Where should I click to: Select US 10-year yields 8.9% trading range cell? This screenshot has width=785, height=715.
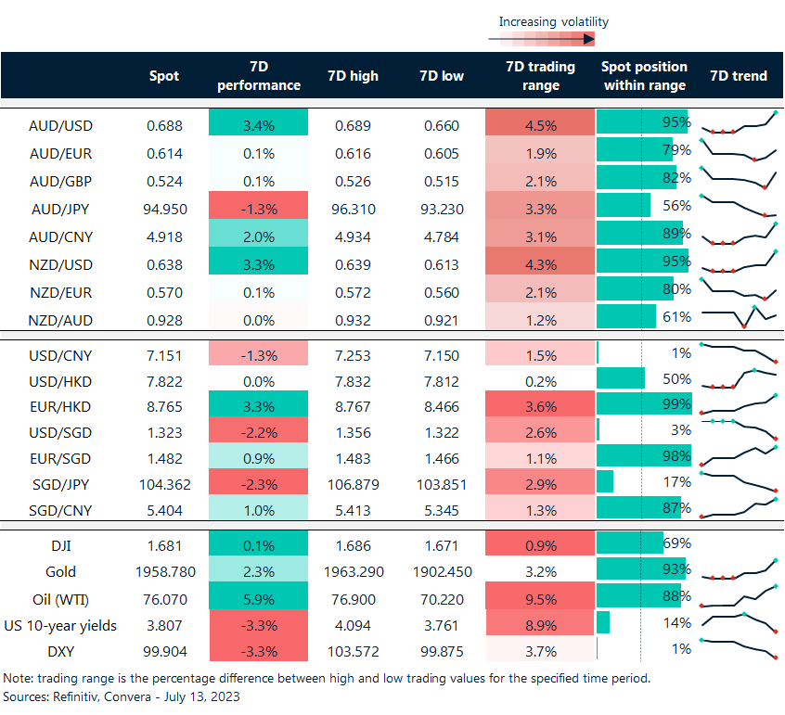click(x=539, y=625)
